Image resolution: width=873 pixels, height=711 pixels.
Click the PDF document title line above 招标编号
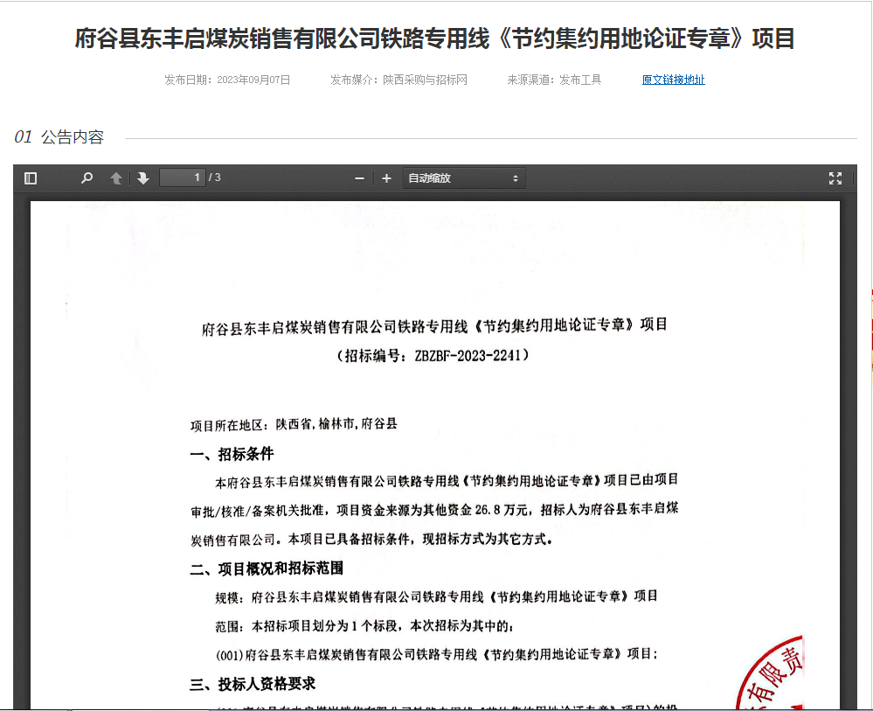pos(434,326)
